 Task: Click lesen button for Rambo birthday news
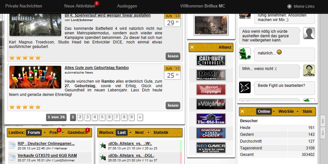[x=173, y=105]
